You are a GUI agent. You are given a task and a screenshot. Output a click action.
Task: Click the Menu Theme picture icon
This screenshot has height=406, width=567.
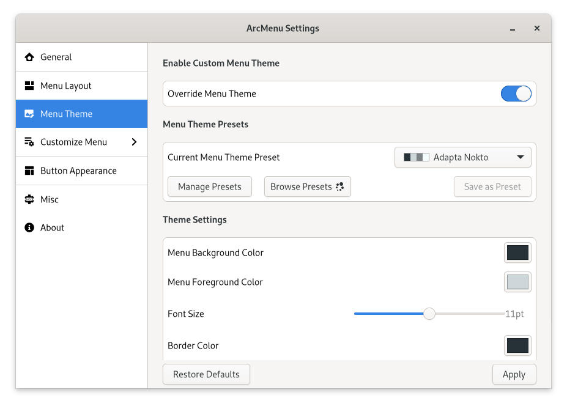click(29, 114)
